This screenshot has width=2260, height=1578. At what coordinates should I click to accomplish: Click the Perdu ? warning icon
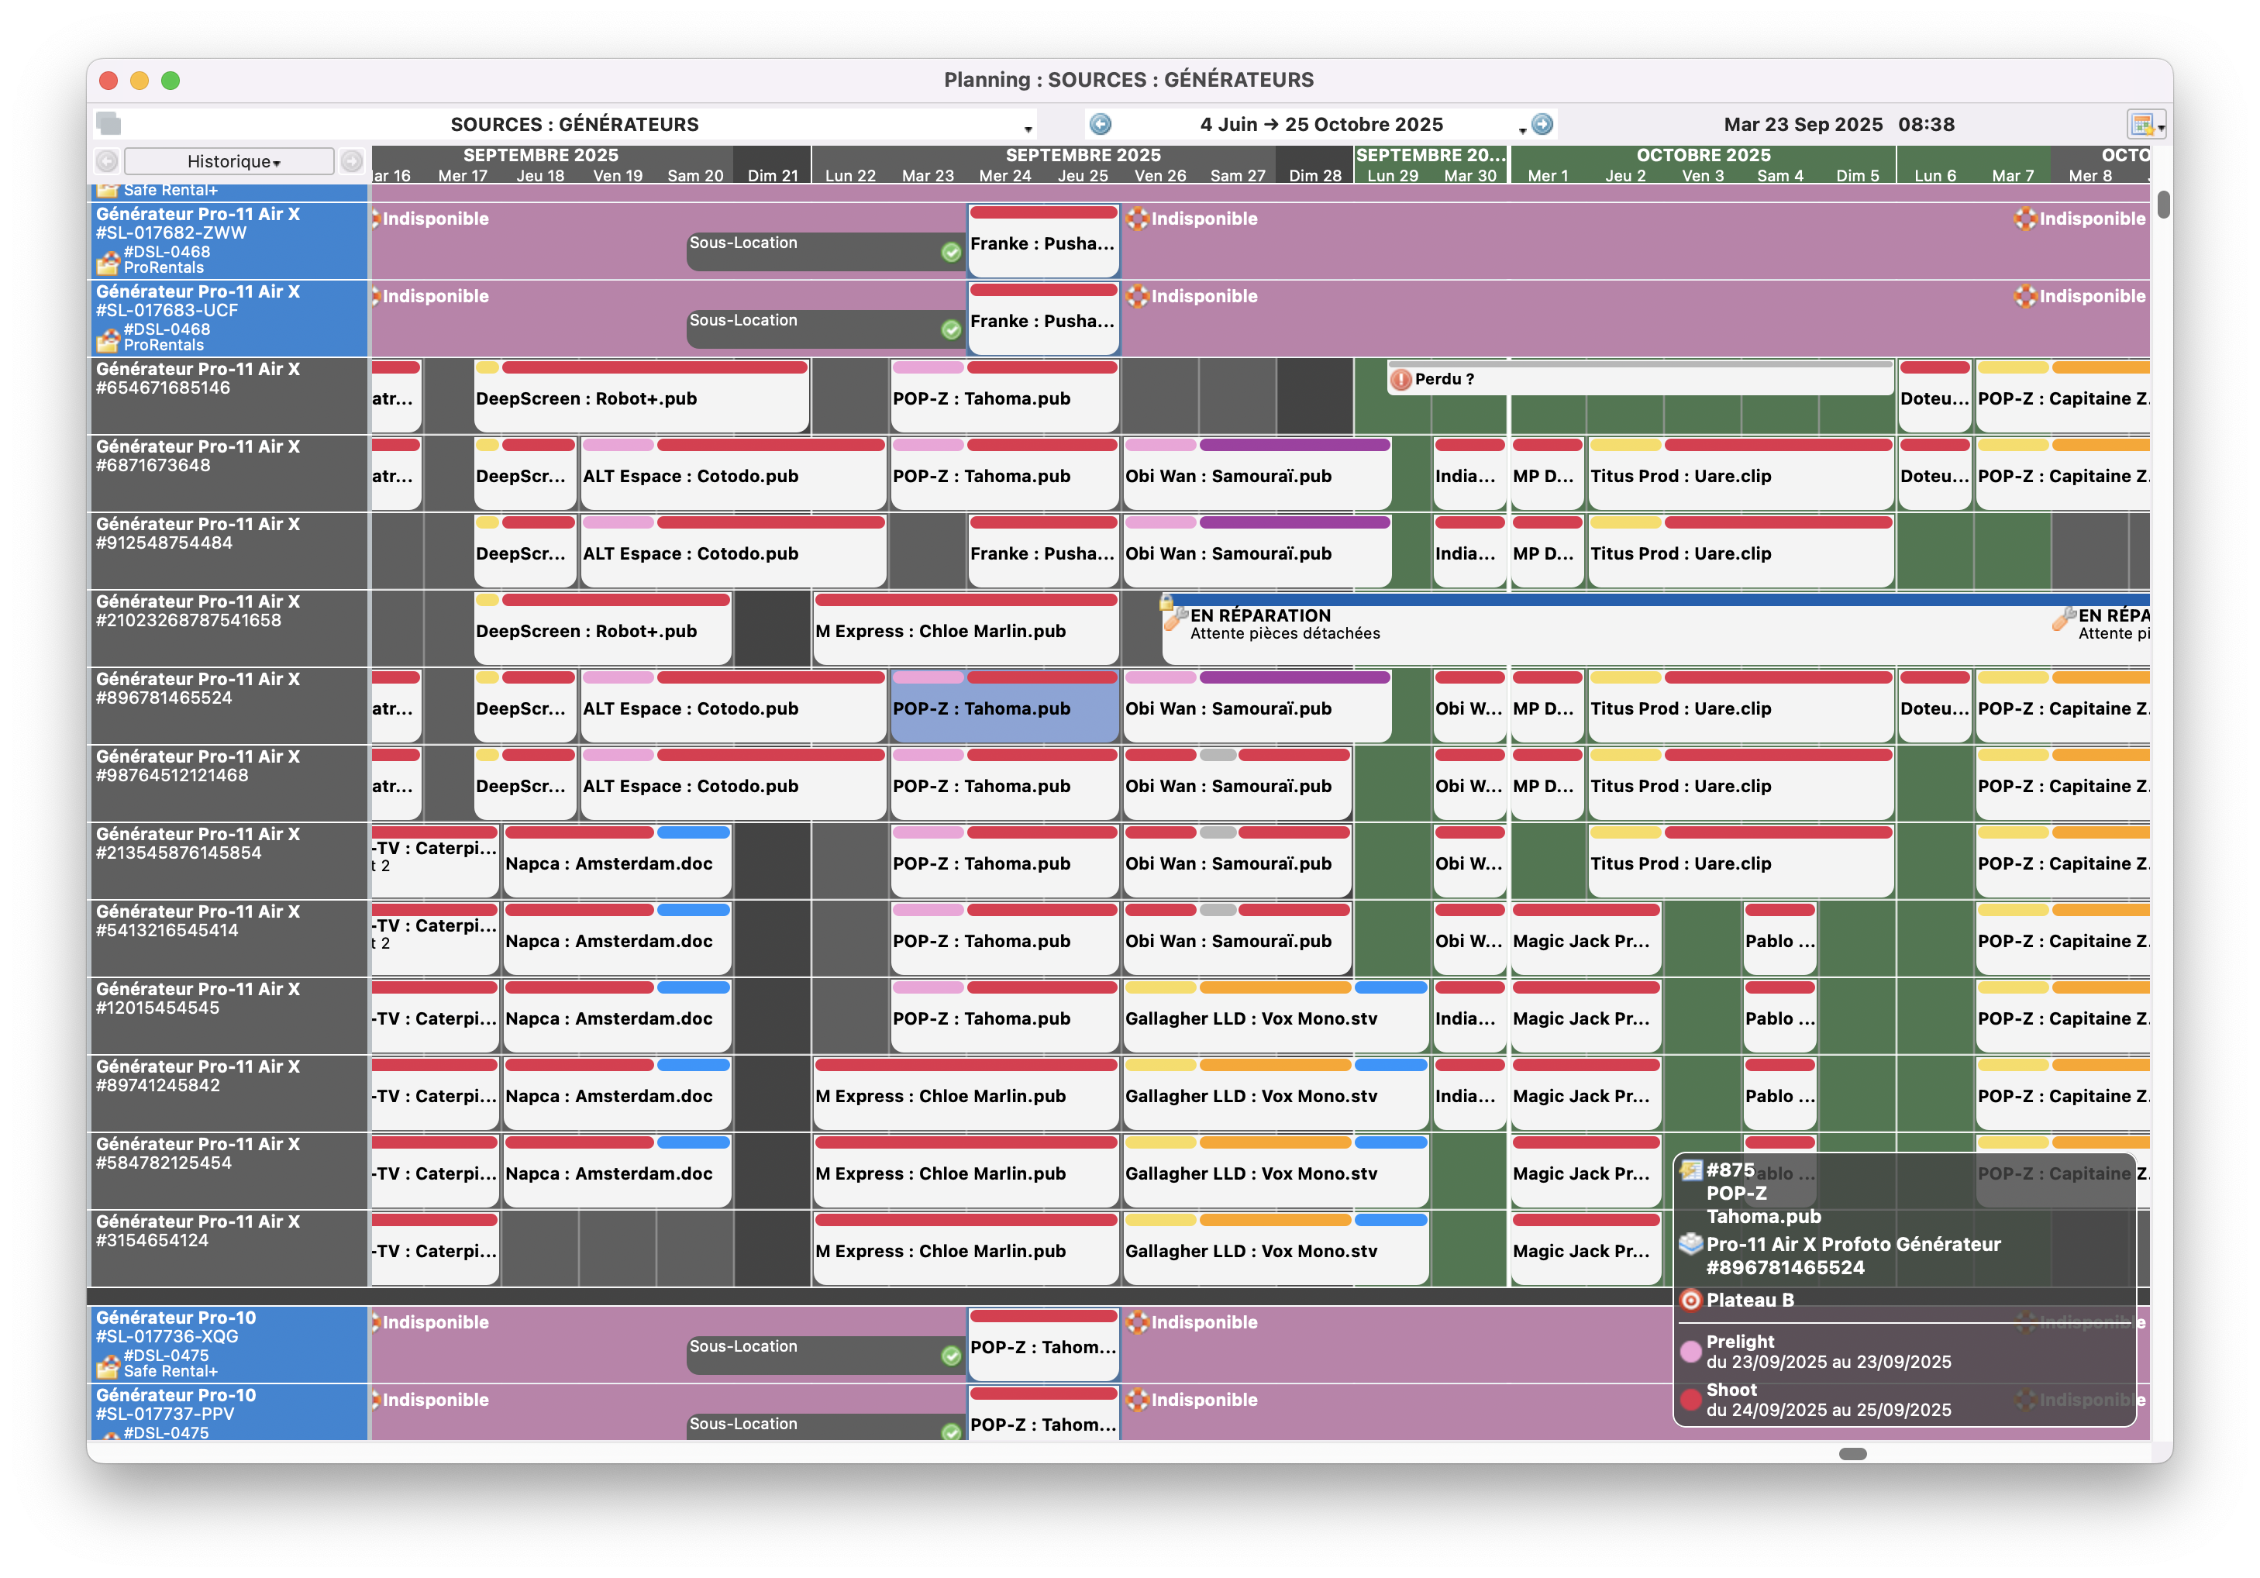pos(1400,380)
